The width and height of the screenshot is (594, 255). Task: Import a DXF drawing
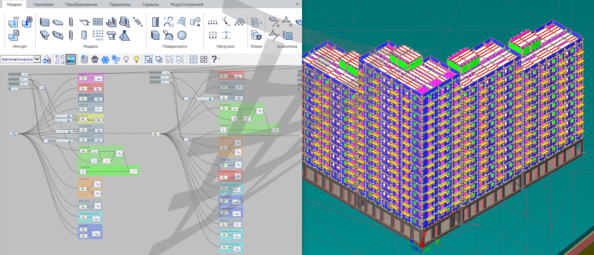click(x=14, y=35)
